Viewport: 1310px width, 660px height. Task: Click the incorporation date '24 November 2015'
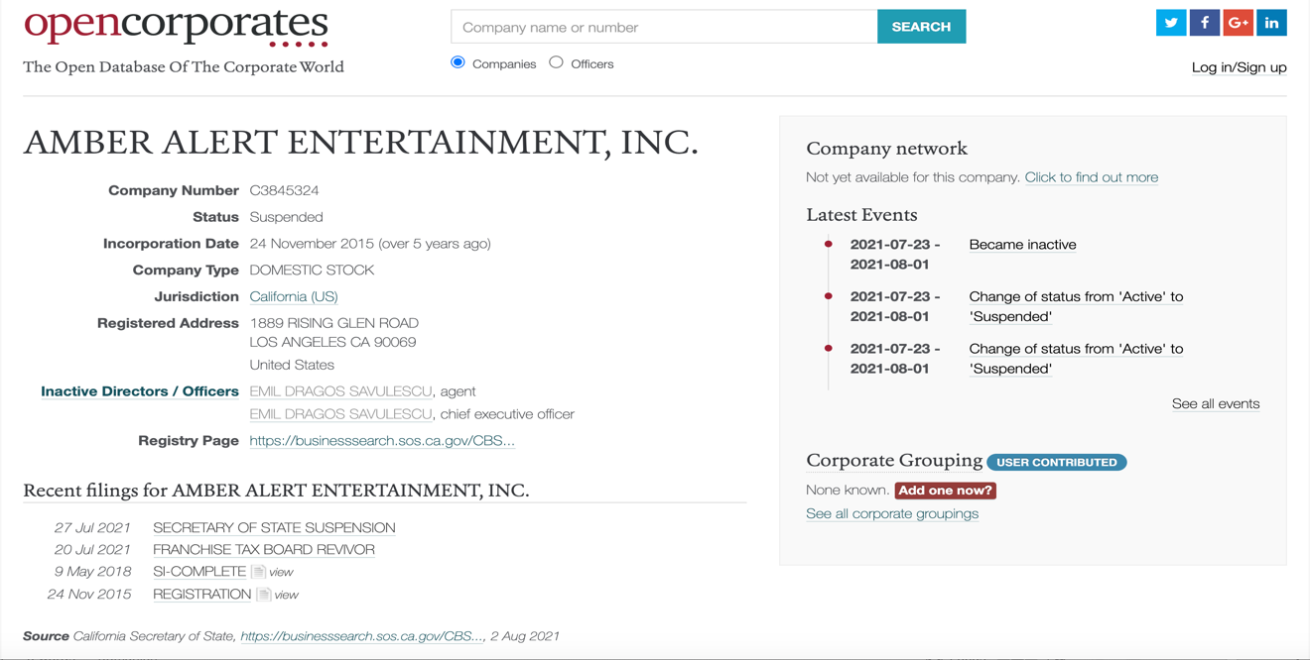312,244
